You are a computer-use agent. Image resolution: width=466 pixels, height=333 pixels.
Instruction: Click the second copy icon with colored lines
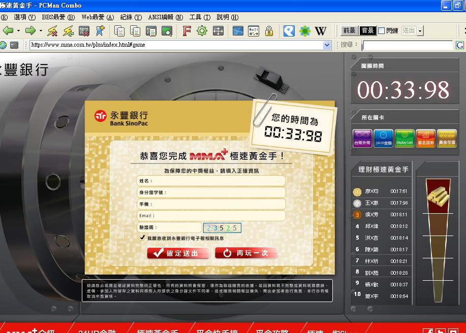135,31
